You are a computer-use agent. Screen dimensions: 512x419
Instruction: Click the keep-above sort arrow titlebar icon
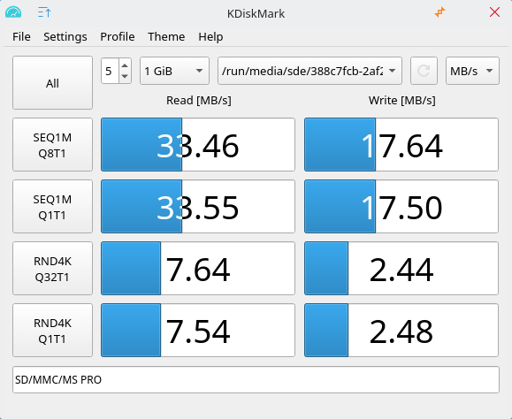pos(44,12)
